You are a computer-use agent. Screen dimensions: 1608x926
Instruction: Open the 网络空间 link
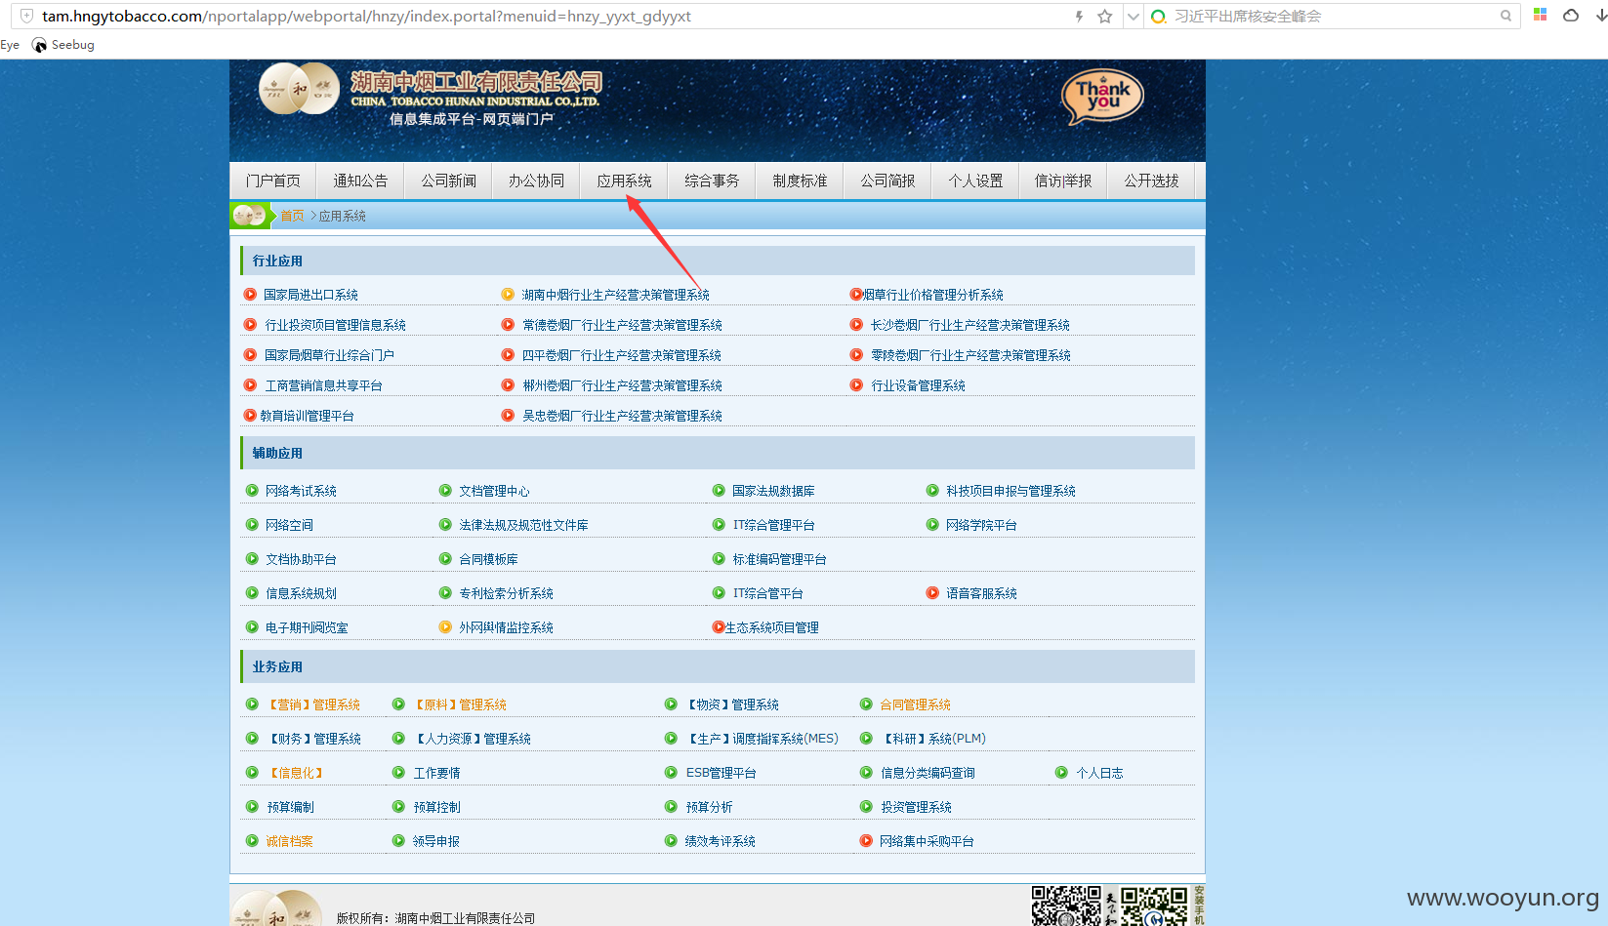pyautogui.click(x=289, y=525)
